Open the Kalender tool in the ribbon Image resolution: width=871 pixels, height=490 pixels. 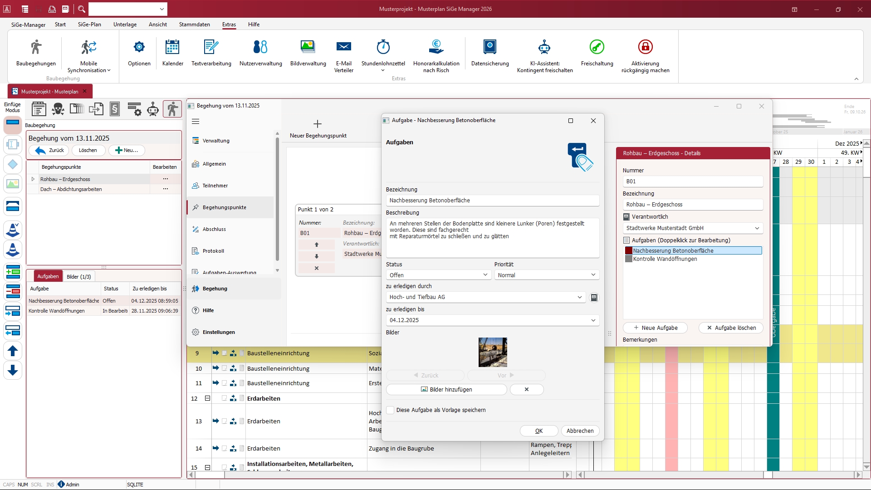coord(172,47)
